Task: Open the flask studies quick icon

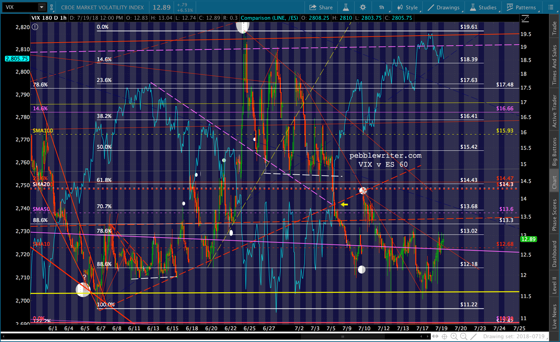Action: click(345, 7)
